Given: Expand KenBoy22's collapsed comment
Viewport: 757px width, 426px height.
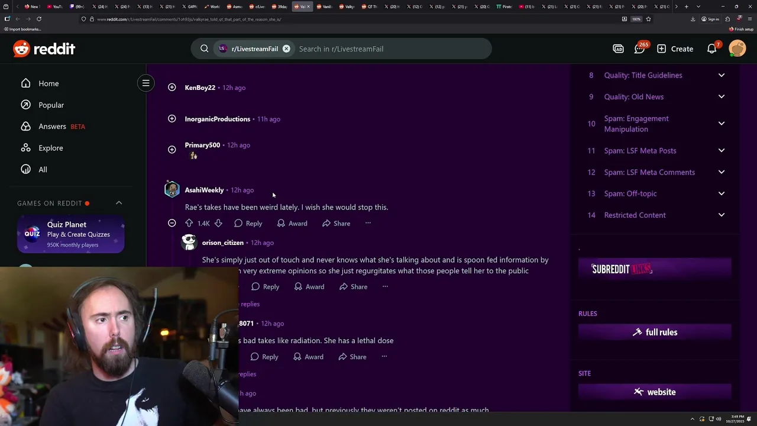Looking at the screenshot, I should [x=172, y=88].
